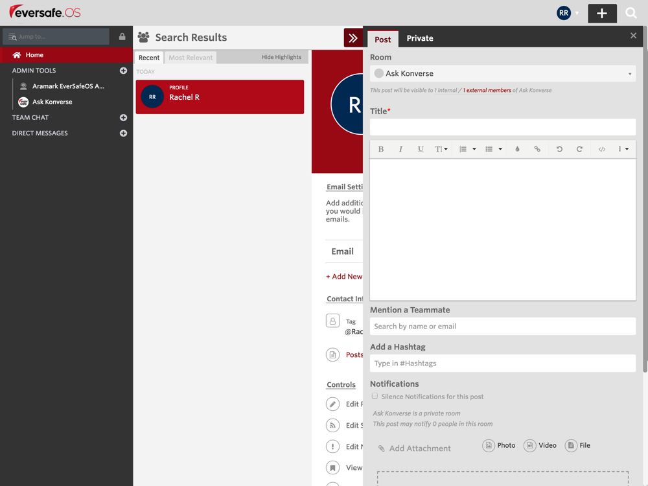The image size is (648, 486).
Task: Add a new Admin Tools room
Action: (123, 71)
